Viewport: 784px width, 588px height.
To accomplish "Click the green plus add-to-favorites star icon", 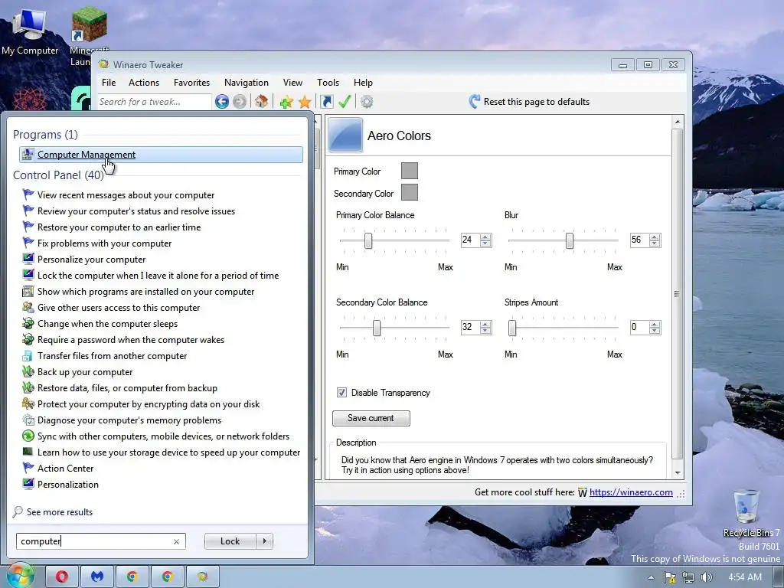I will pos(286,102).
